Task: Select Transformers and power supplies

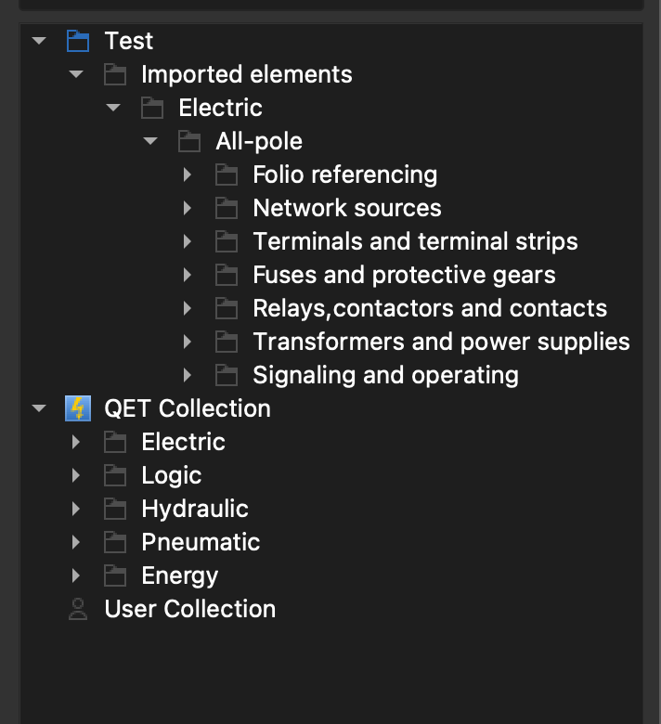Action: 441,342
